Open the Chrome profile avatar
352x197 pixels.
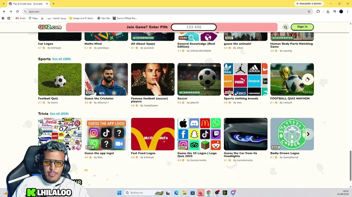click(341, 11)
